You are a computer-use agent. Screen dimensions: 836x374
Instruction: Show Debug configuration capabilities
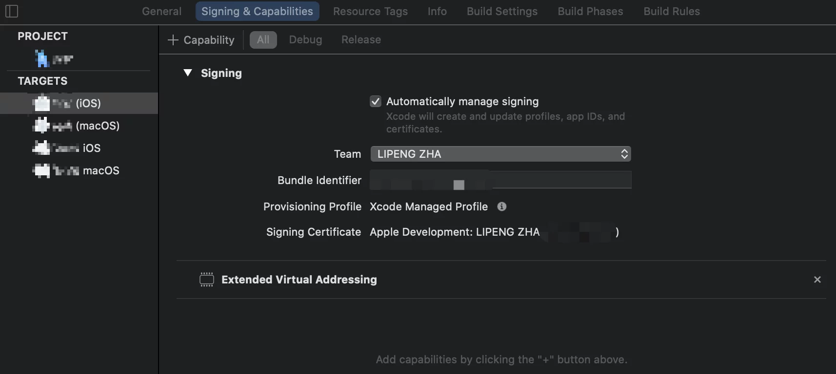tap(305, 40)
